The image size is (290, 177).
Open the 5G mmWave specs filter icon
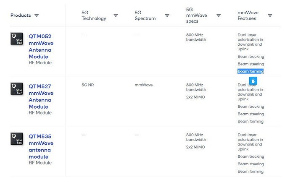click(x=219, y=16)
